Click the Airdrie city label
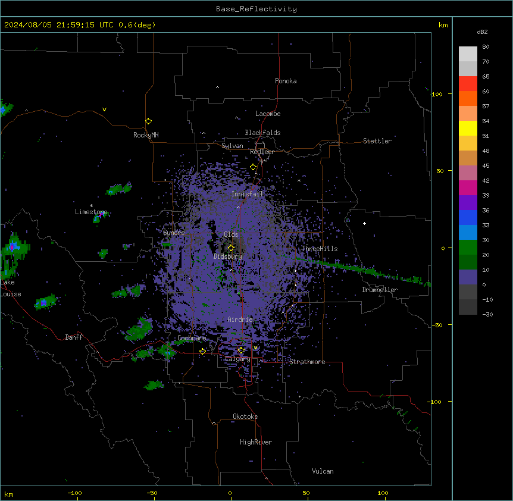 tap(240, 320)
